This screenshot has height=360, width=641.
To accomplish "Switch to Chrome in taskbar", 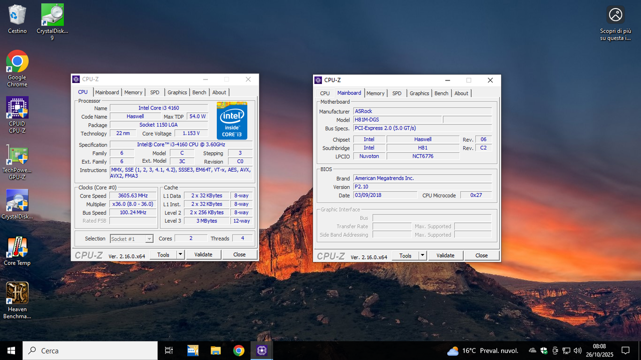I will coord(238,350).
